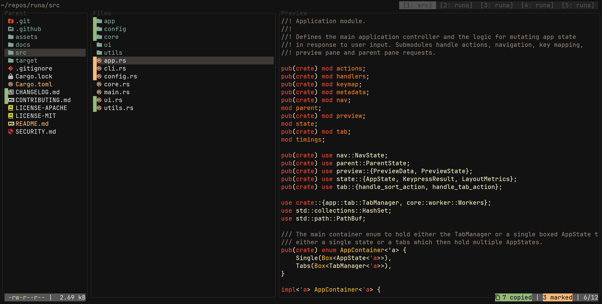Click the 3 marked status indicator
This screenshot has width=602, height=304.
pos(557,297)
